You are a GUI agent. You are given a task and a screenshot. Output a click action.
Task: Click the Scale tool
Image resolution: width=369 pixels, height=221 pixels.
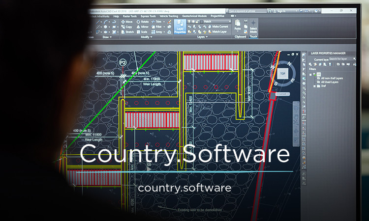142,32
